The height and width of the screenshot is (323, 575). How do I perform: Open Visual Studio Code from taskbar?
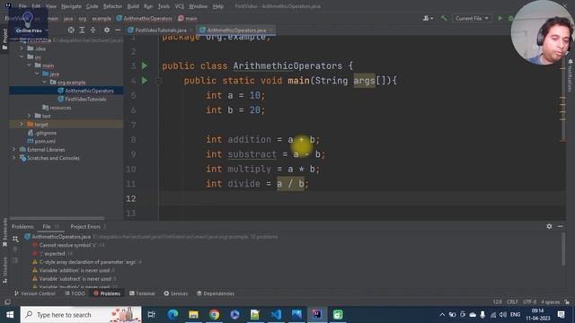pyautogui.click(x=276, y=315)
